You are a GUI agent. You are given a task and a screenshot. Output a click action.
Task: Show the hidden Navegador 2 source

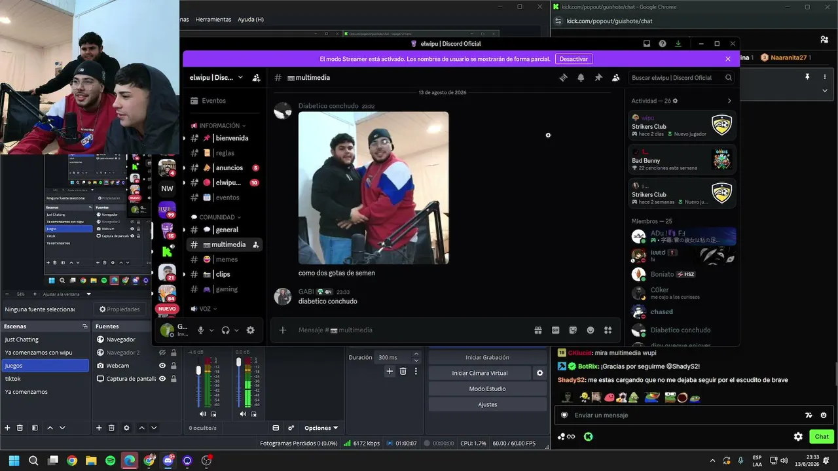[162, 353]
